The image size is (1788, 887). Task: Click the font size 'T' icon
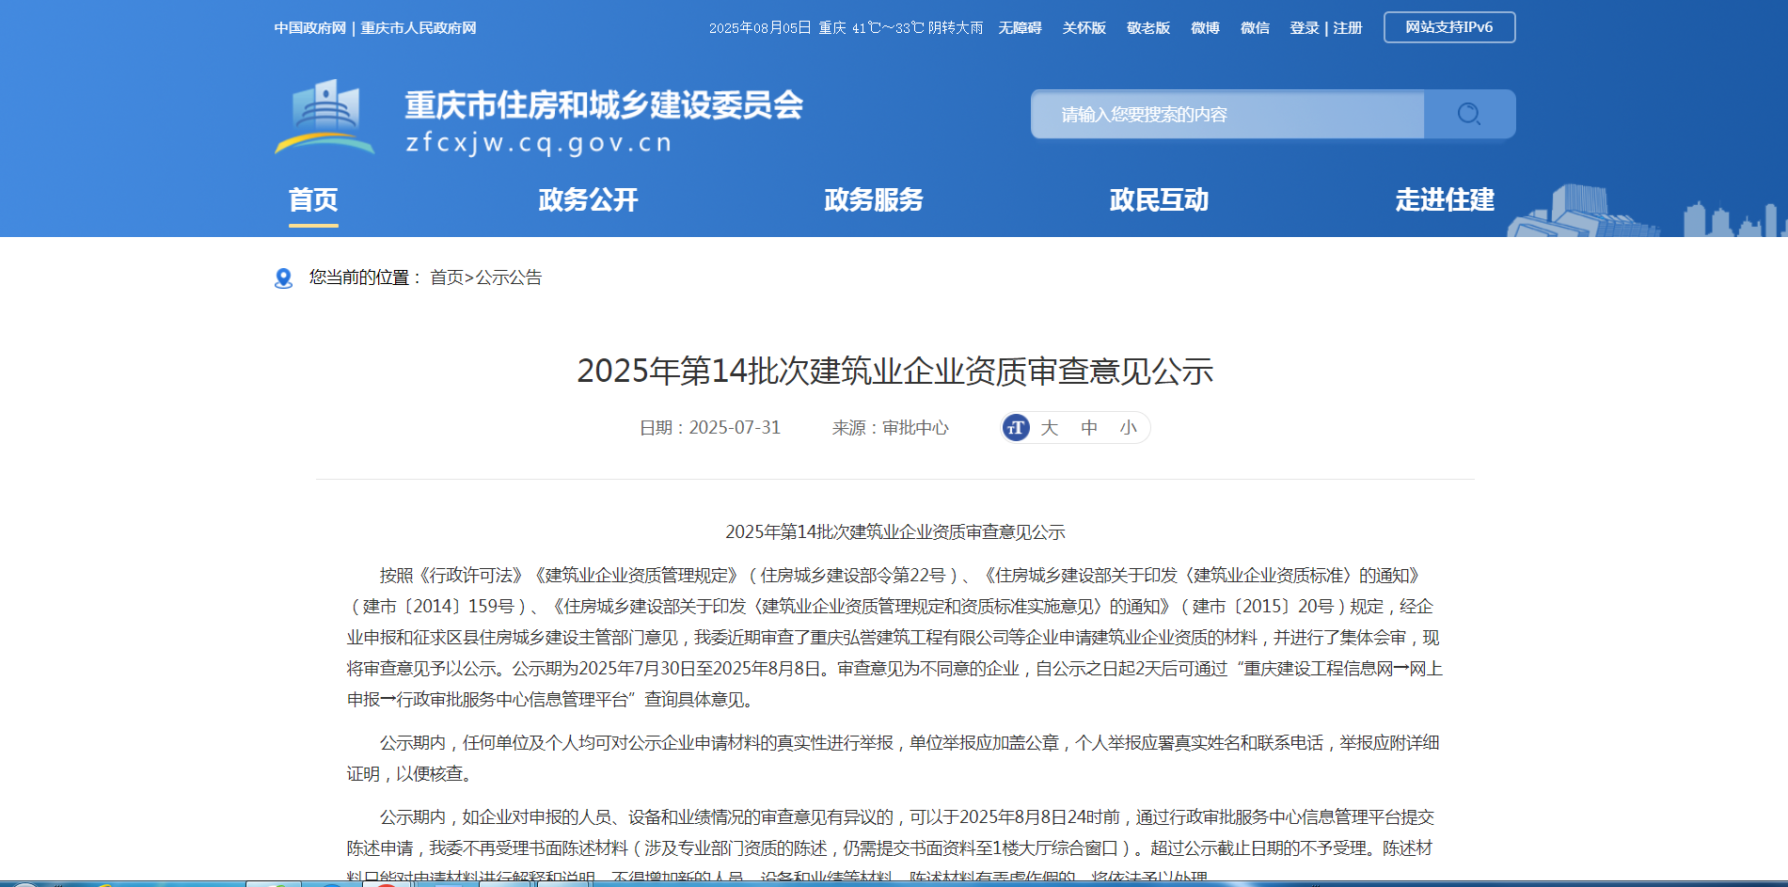tap(1016, 428)
